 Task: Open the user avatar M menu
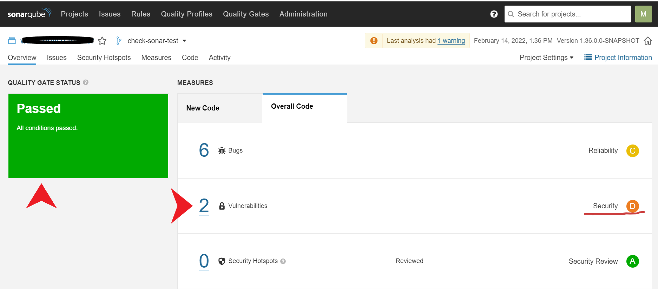tap(643, 14)
